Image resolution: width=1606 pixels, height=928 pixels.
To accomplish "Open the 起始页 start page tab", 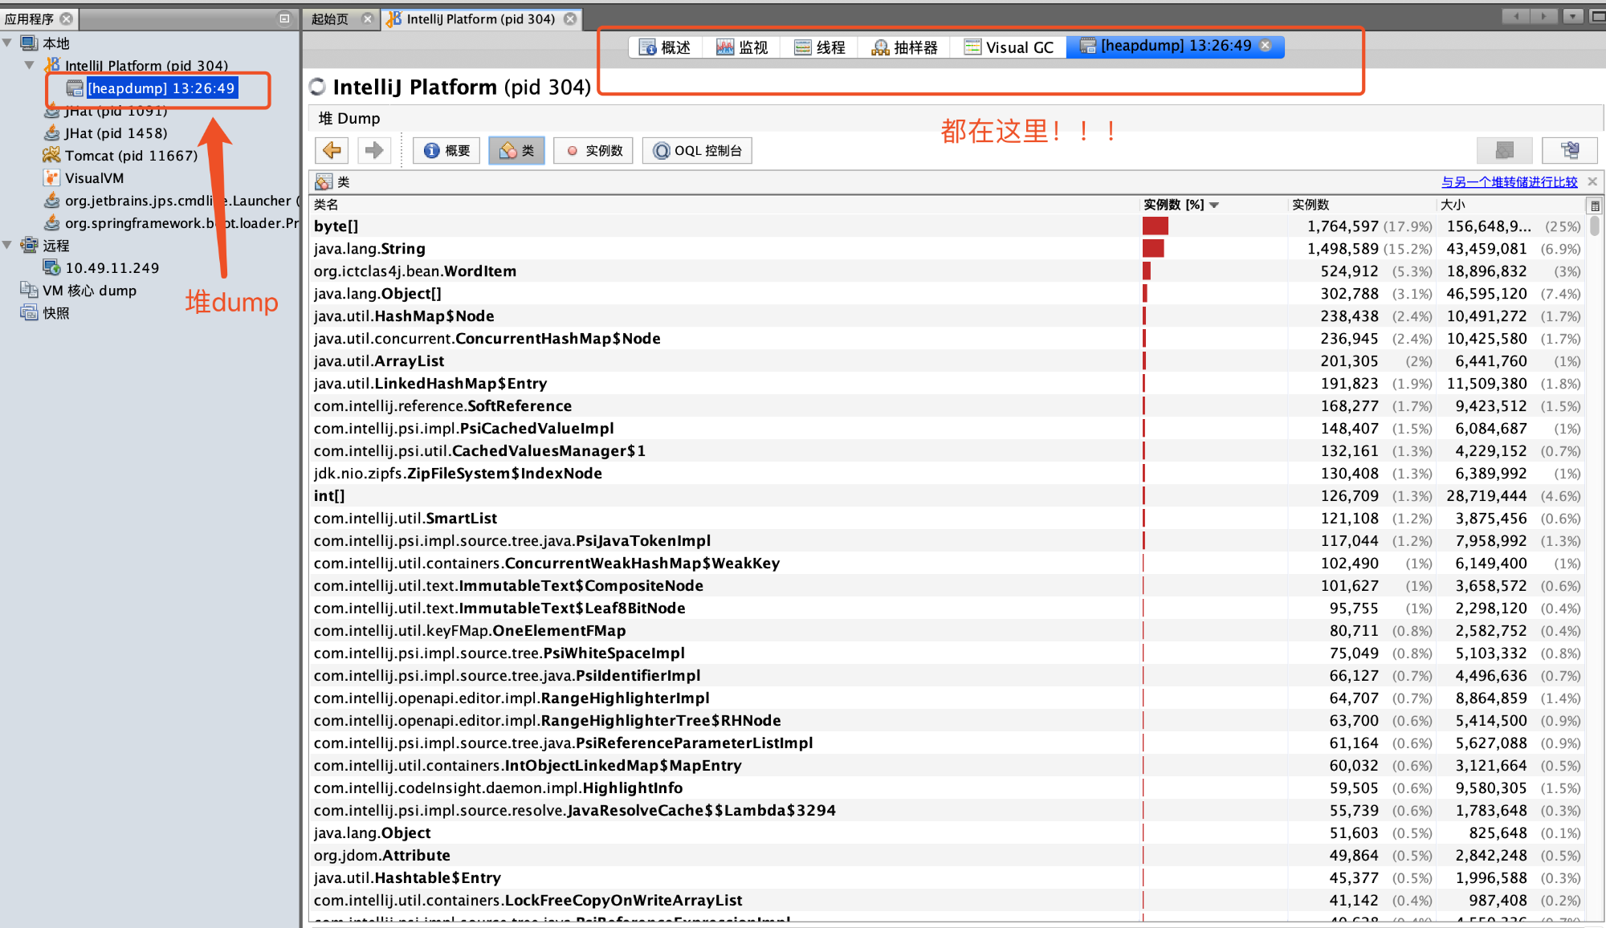I will (x=330, y=18).
